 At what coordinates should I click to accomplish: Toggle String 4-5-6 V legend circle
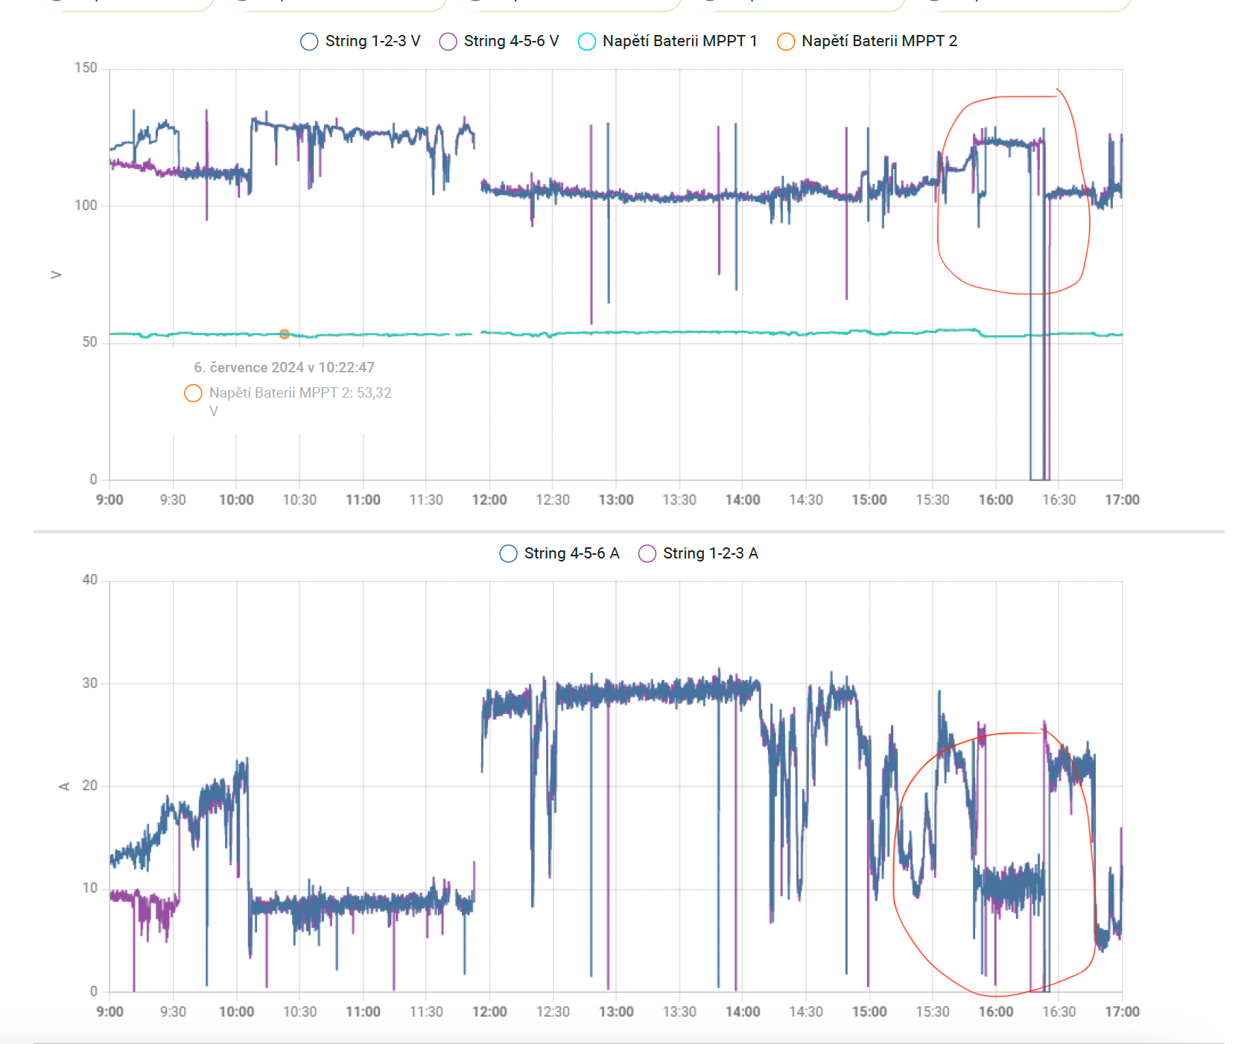(x=448, y=42)
